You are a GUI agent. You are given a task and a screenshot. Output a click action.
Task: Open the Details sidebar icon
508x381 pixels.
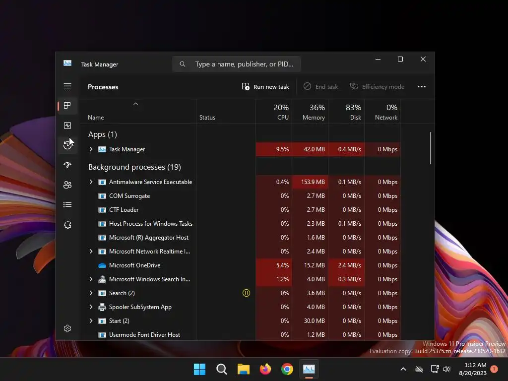[x=67, y=205]
